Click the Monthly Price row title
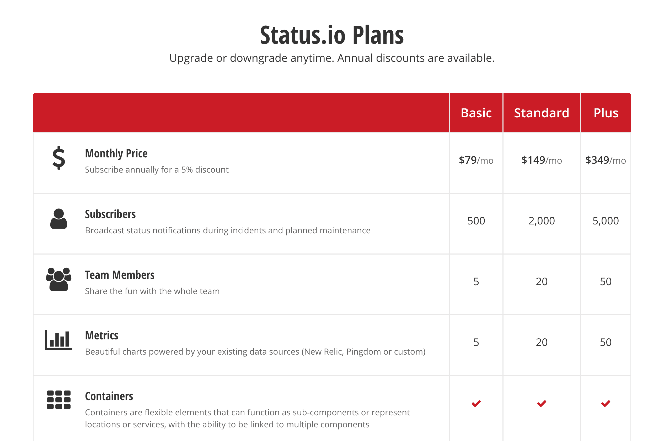This screenshot has width=664, height=441. [x=116, y=153]
